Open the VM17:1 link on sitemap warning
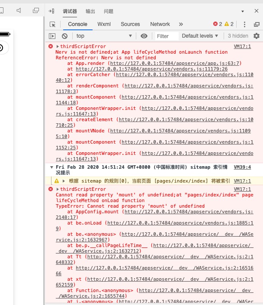 (x=242, y=181)
